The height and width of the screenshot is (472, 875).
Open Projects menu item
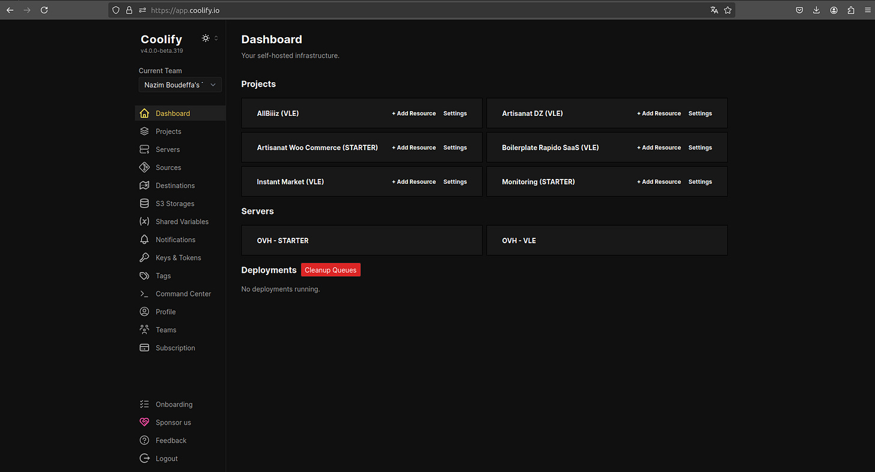pyautogui.click(x=180, y=131)
